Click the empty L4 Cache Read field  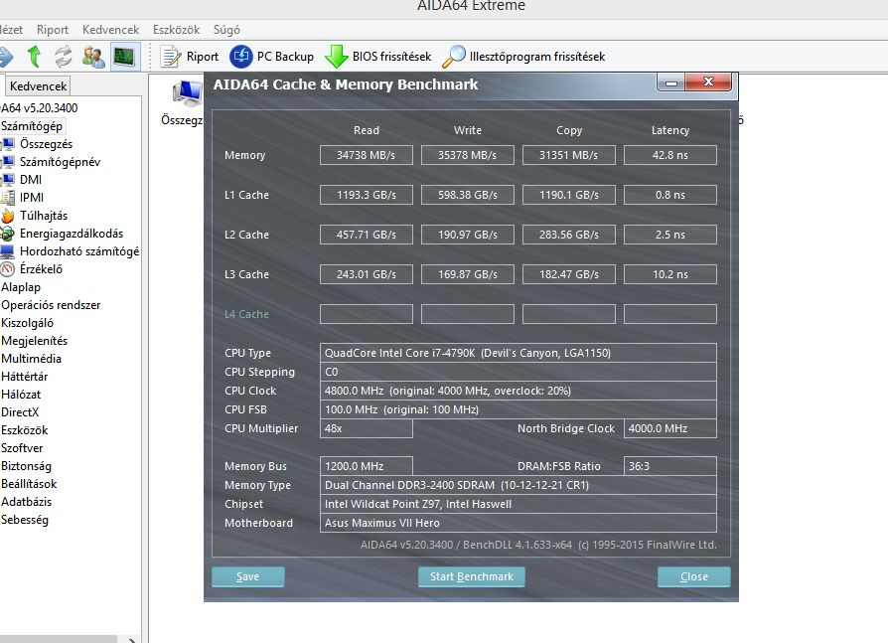click(366, 314)
